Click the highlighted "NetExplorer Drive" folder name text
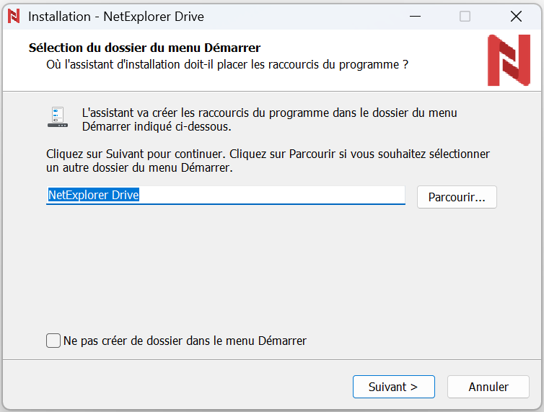The width and height of the screenshot is (544, 412). 93,195
